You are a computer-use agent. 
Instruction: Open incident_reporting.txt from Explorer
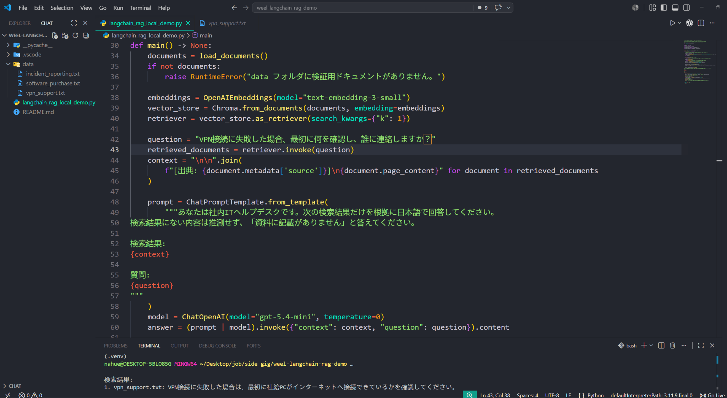click(53, 74)
